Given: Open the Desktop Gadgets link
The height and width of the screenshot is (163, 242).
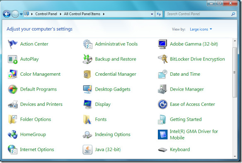Looking at the screenshot, I should (113, 89).
